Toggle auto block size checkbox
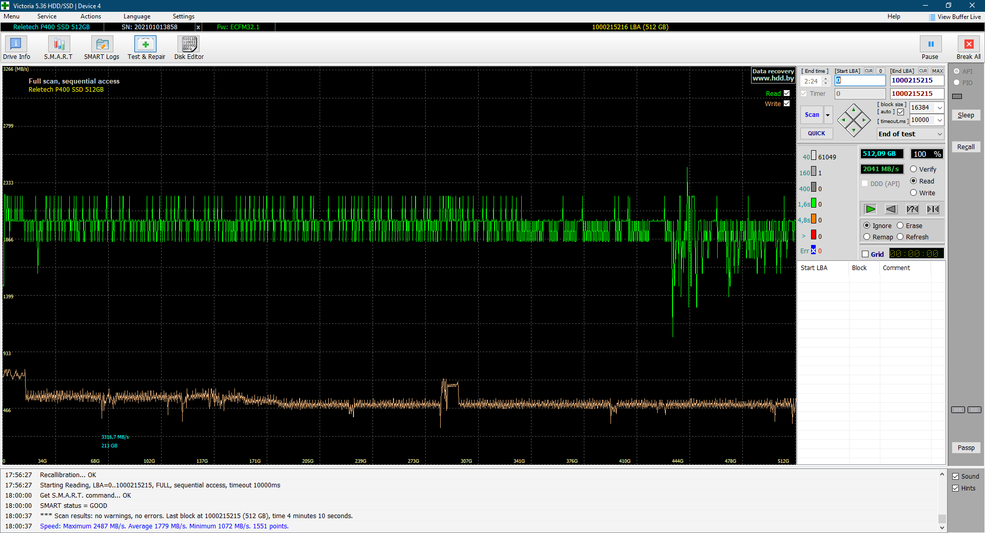 point(900,112)
